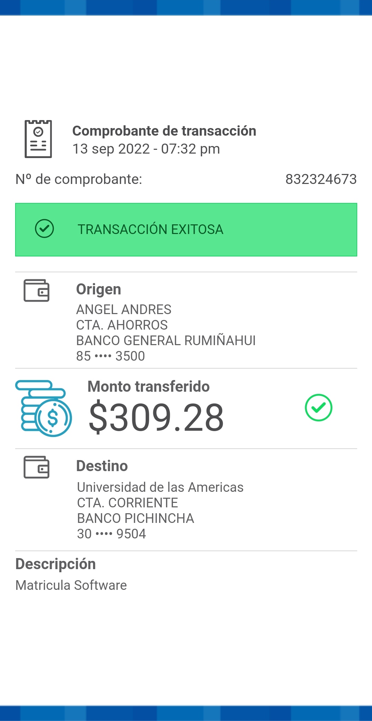Select the receipt number 832324673
Screen dimensions: 372x721
click(x=321, y=179)
